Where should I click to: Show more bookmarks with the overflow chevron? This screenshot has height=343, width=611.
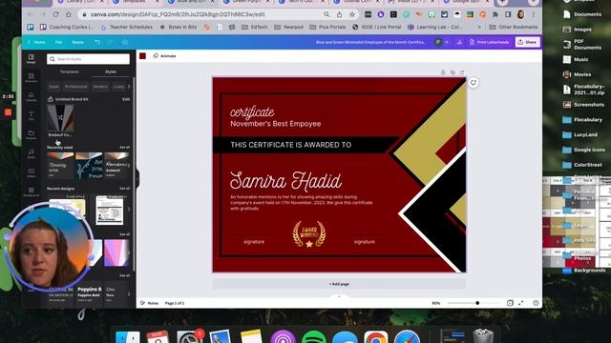point(479,28)
